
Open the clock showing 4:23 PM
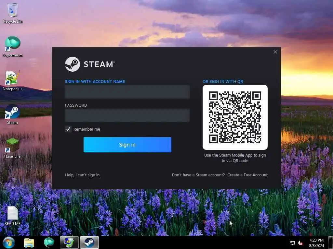tap(316, 243)
